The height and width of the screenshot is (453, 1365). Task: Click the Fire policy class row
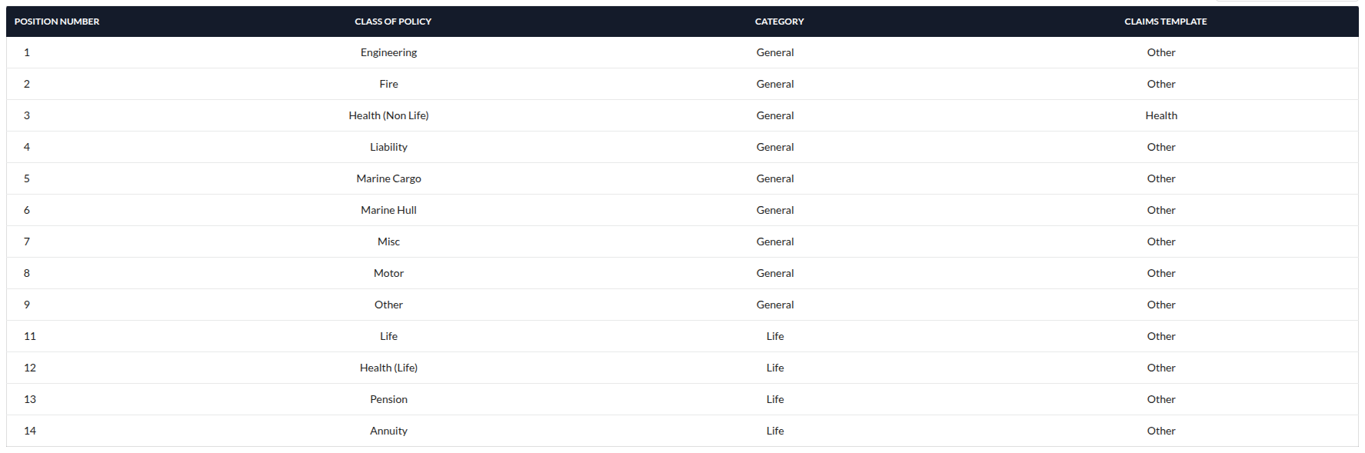(x=388, y=84)
